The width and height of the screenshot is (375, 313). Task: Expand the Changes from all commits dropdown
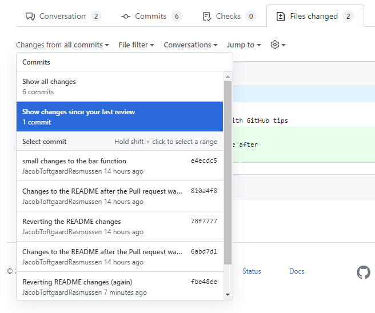[62, 45]
